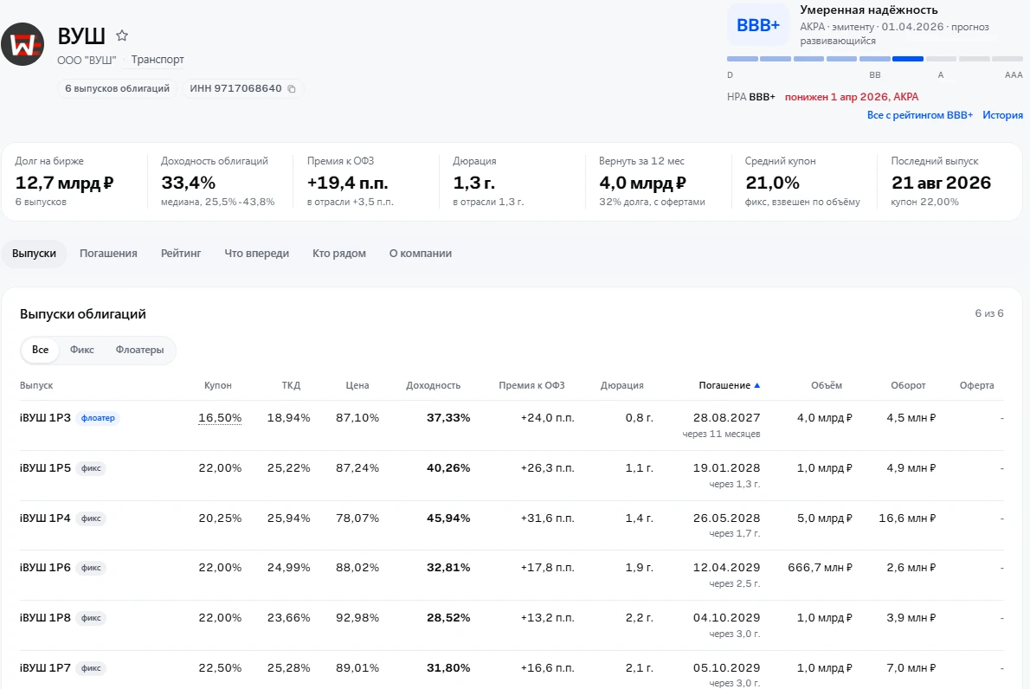Open the О компании tab
The height and width of the screenshot is (689, 1030).
point(421,254)
